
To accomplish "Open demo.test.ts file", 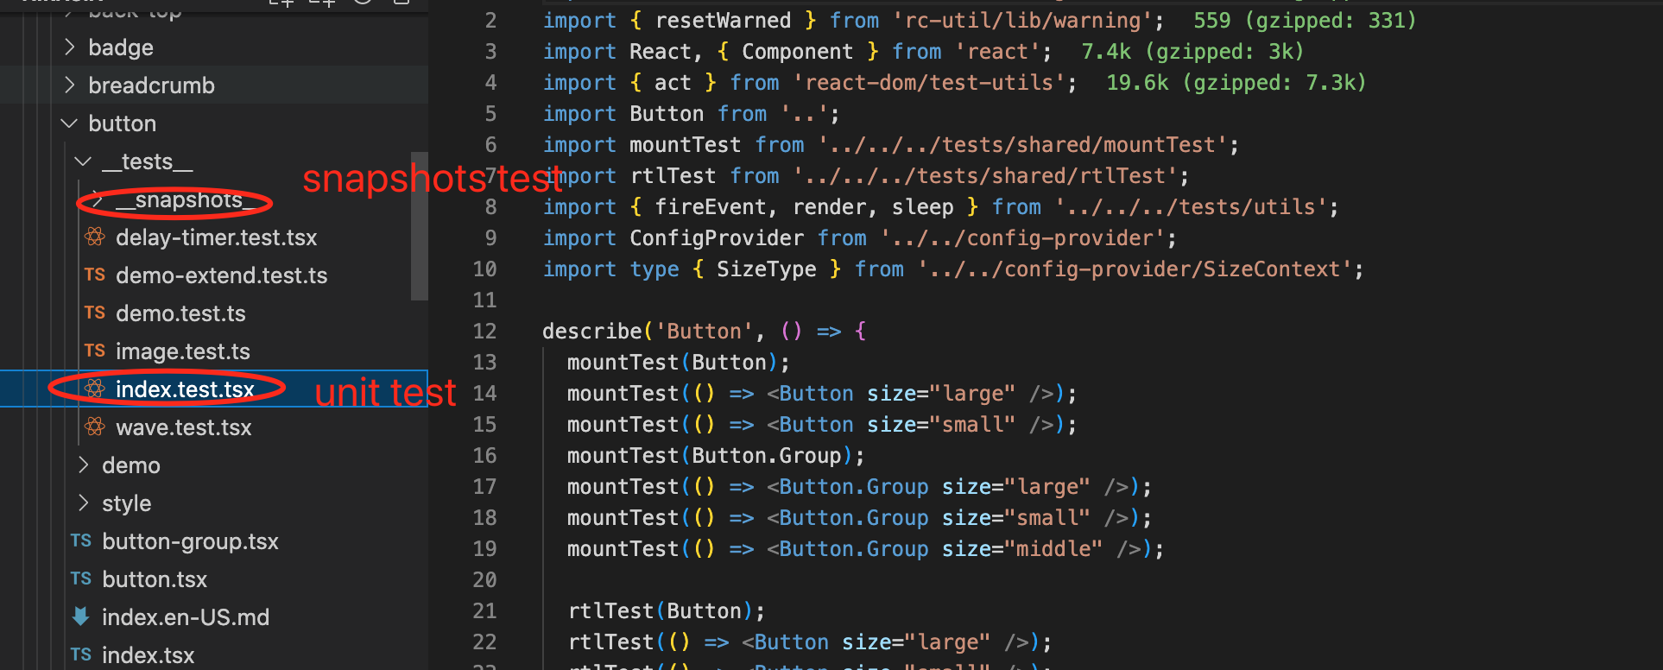I will [x=180, y=313].
